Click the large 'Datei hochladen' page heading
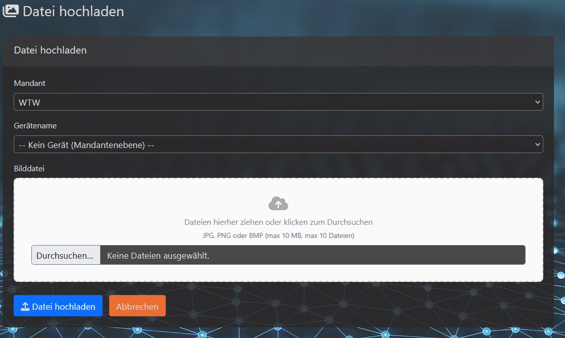The image size is (565, 338). (73, 11)
